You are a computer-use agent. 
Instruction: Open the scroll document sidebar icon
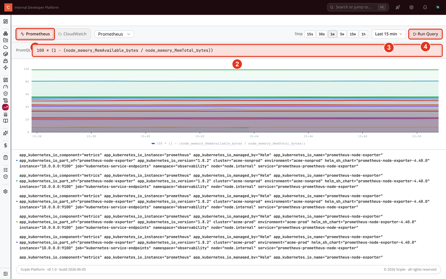(6, 100)
